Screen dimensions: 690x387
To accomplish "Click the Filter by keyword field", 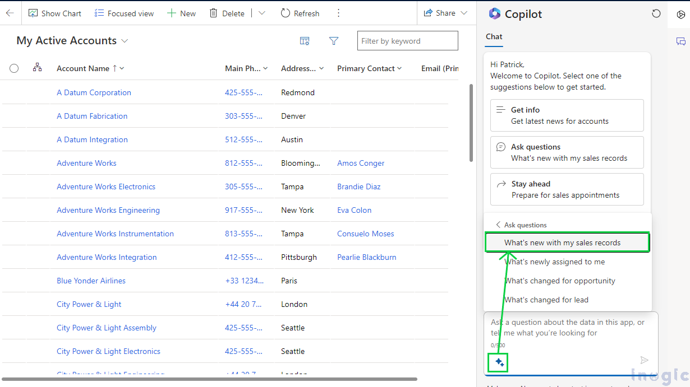I will click(407, 41).
